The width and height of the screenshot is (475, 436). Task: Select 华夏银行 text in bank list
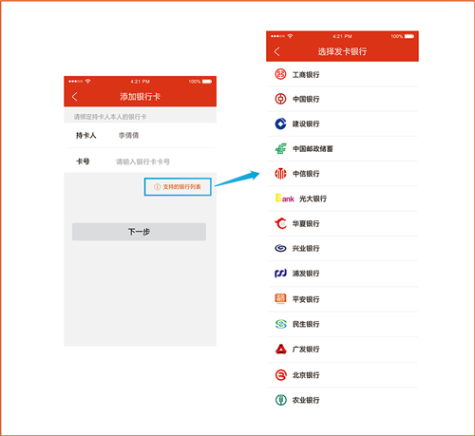click(x=306, y=223)
